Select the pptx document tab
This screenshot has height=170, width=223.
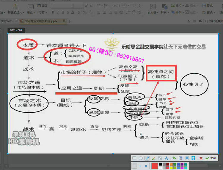[x=41, y=21]
